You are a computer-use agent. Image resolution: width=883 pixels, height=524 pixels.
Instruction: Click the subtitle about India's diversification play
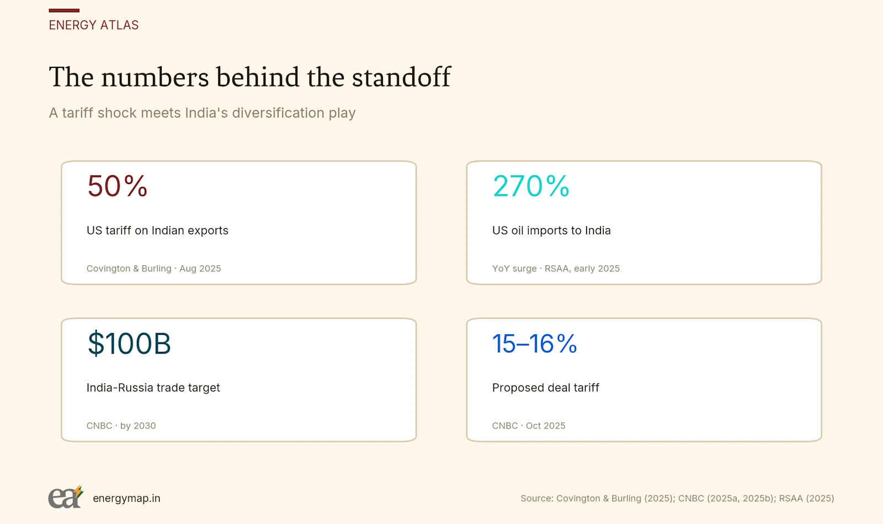(202, 113)
